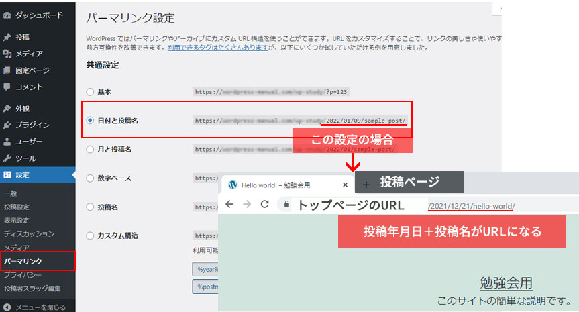The height and width of the screenshot is (312, 579).
Task: Click the 月と投稿名 label text
Action: point(115,149)
